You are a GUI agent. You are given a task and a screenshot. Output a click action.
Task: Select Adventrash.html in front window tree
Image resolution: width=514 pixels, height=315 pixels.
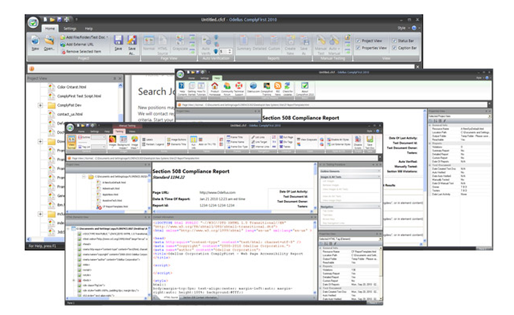[111, 189]
